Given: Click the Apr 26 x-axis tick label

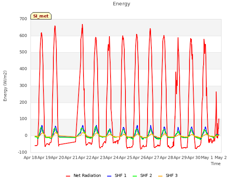Looking at the screenshot, I should click(x=139, y=157).
